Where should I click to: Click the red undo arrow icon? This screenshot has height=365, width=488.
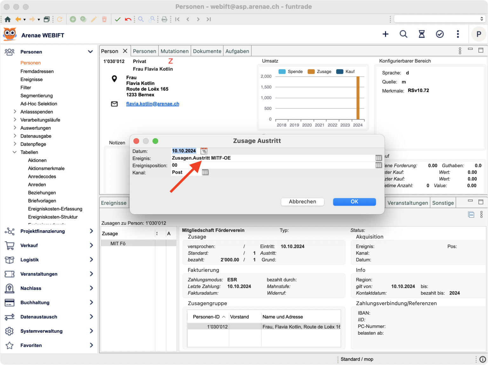128,19
